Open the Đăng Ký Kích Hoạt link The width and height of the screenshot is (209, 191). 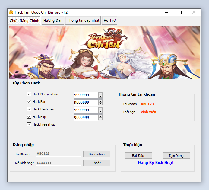tap(156, 163)
